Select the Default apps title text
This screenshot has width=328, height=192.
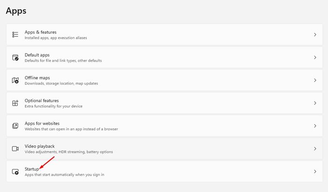tap(37, 55)
